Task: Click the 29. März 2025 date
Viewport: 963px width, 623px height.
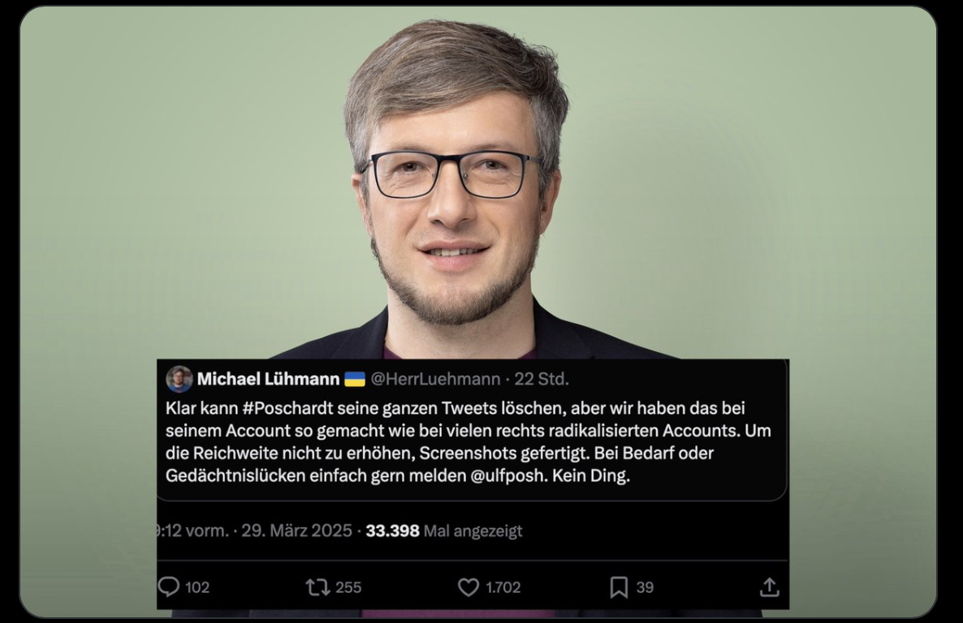Action: [296, 531]
